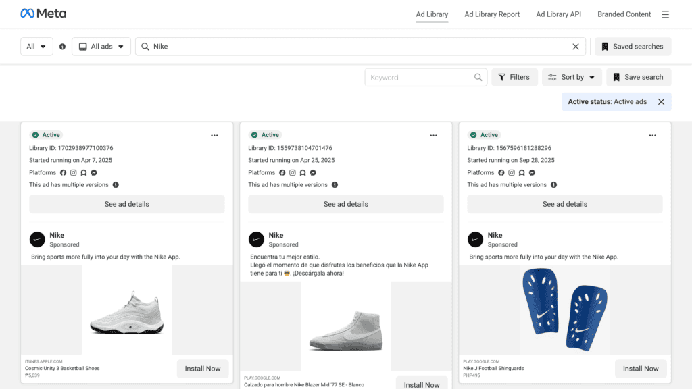Click the info icon beside the All dropdown
Viewport: 692px width, 389px height.
[62, 47]
